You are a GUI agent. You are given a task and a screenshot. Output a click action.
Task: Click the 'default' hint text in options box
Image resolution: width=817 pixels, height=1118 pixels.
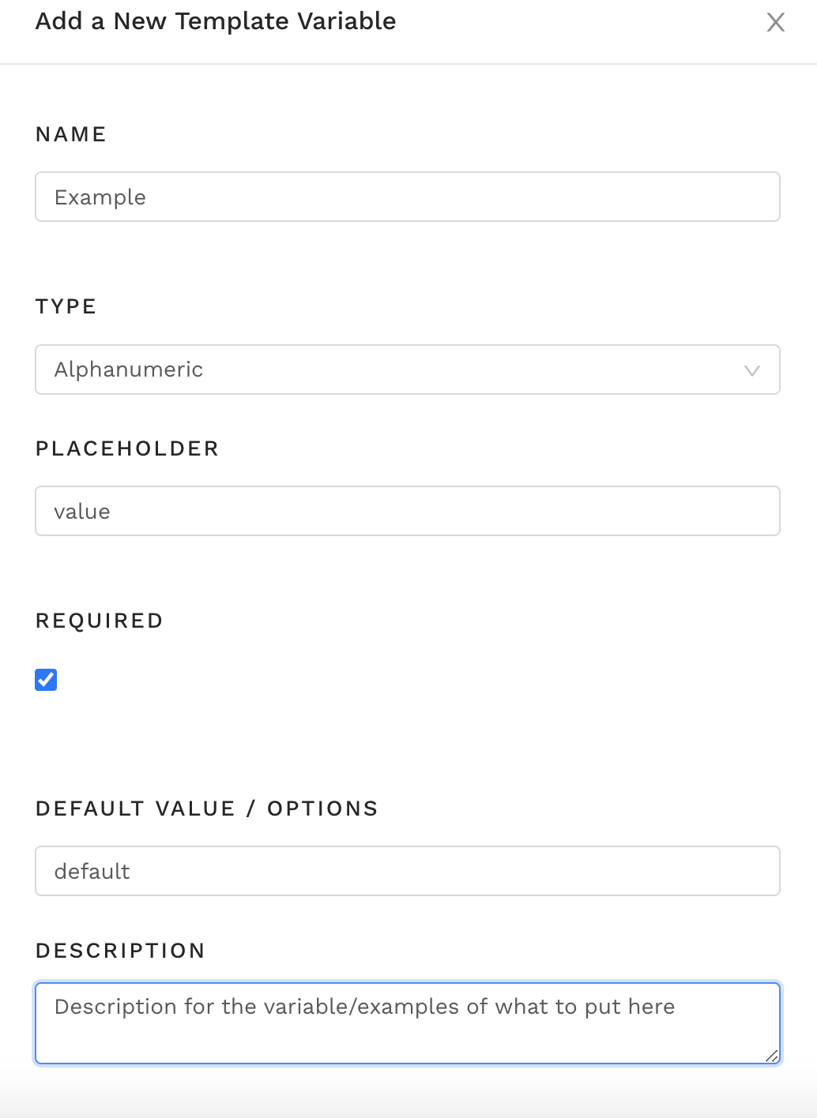tap(92, 872)
